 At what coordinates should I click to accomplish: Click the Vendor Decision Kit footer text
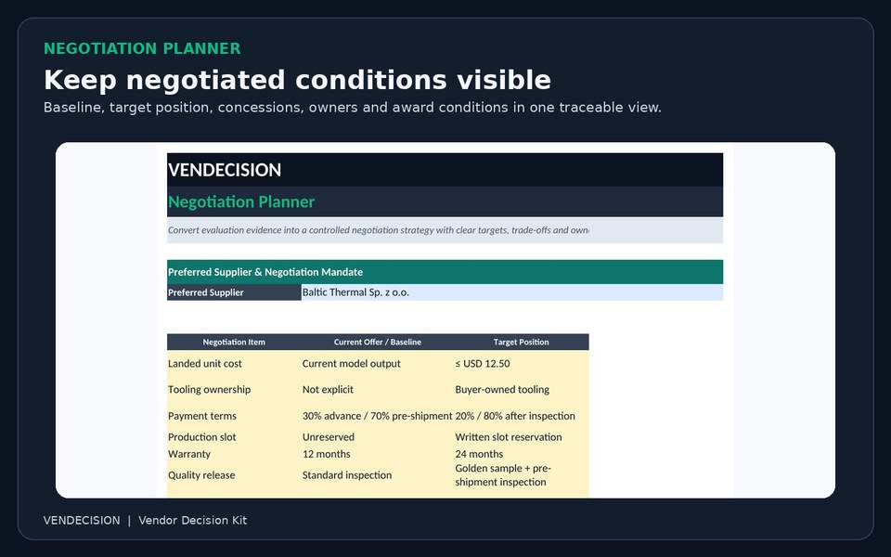pos(193,520)
